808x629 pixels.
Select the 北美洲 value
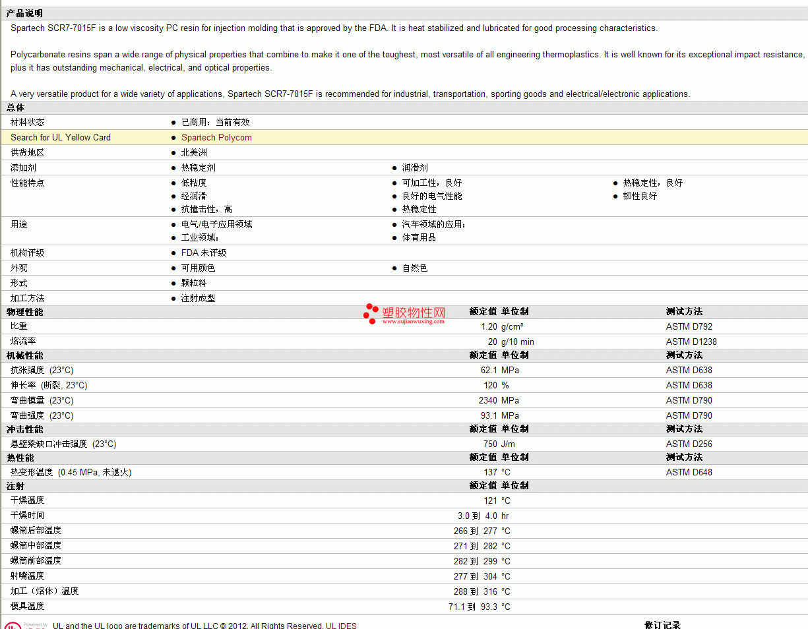(194, 152)
